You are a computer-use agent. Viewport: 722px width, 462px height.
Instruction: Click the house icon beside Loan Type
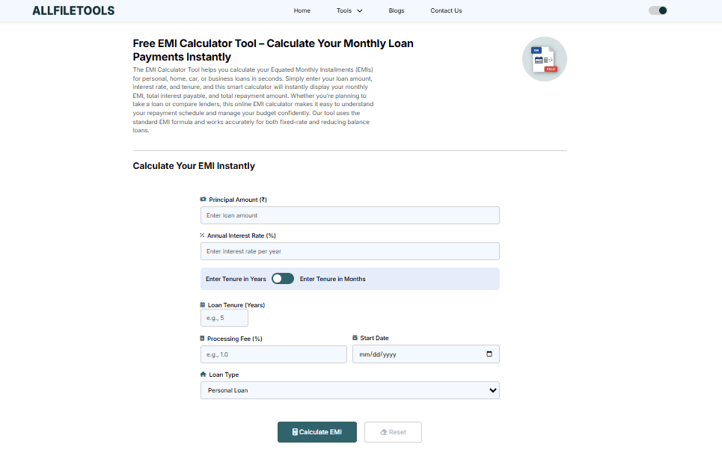click(x=203, y=375)
